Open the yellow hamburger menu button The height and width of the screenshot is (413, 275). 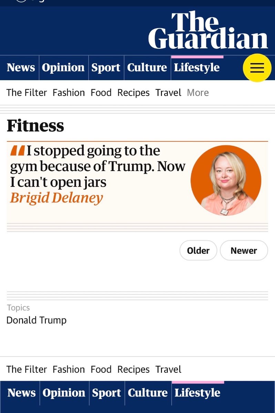tap(257, 68)
